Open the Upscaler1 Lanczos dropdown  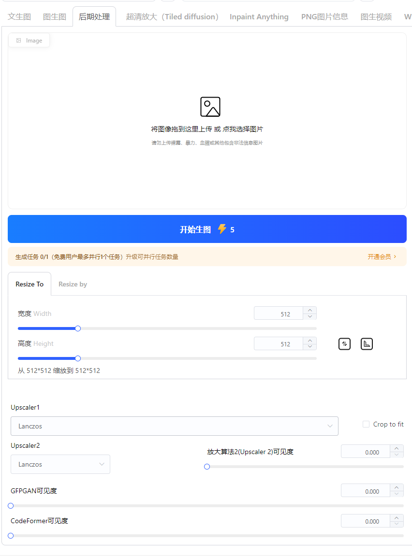click(174, 426)
